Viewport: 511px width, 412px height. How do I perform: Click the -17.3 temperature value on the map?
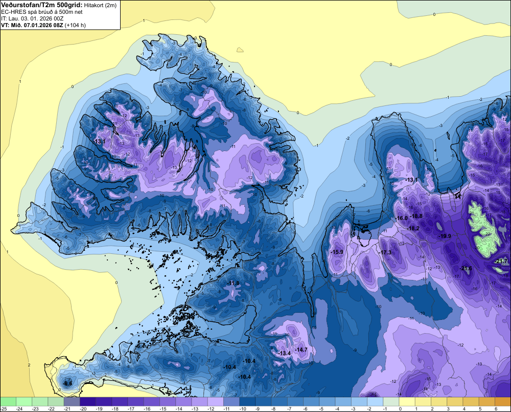385,252
